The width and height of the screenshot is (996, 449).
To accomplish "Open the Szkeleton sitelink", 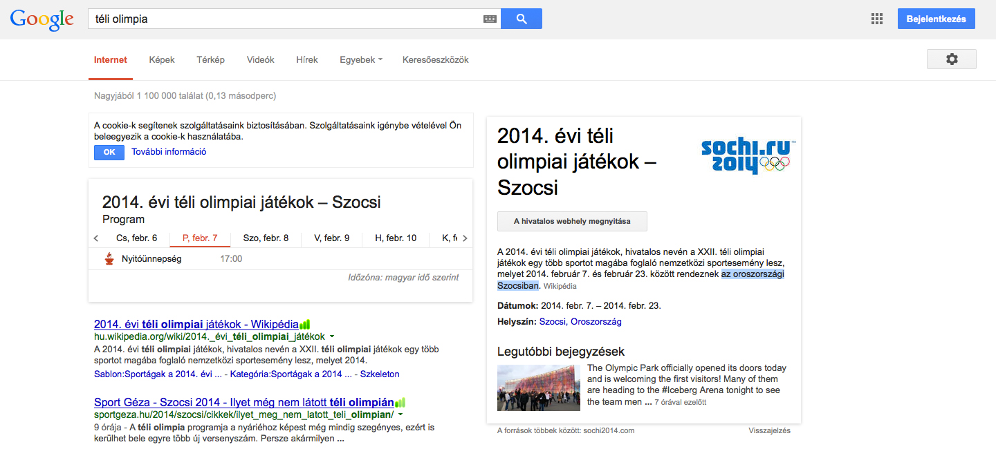I will click(380, 374).
